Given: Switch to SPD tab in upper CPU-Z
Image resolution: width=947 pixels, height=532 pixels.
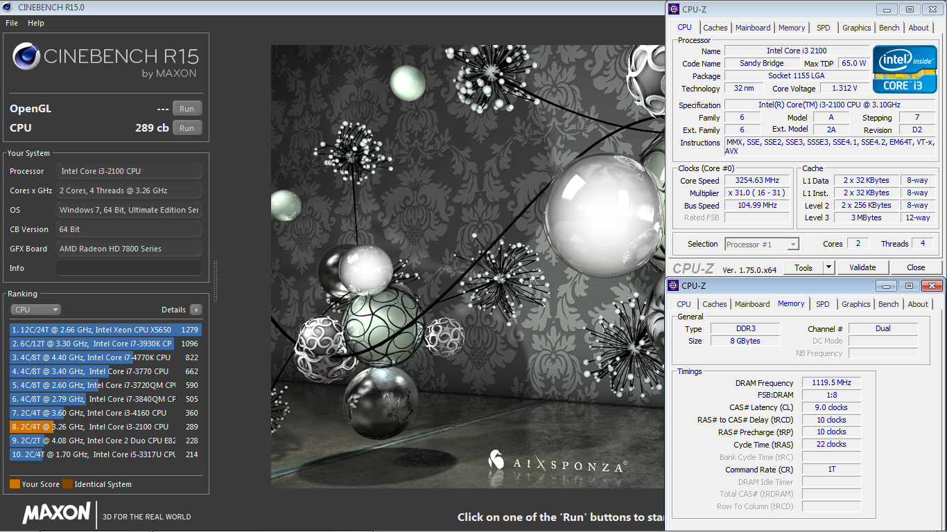Looking at the screenshot, I should [823, 28].
